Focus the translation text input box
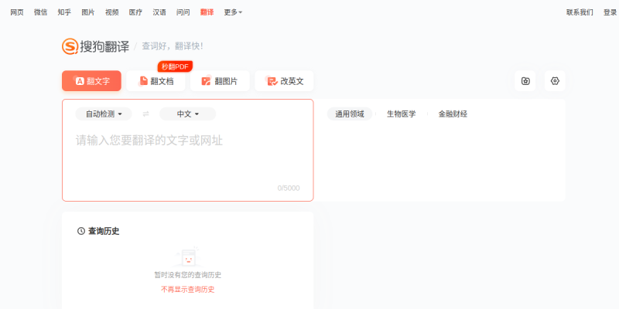This screenshot has width=619, height=309. pos(188,158)
